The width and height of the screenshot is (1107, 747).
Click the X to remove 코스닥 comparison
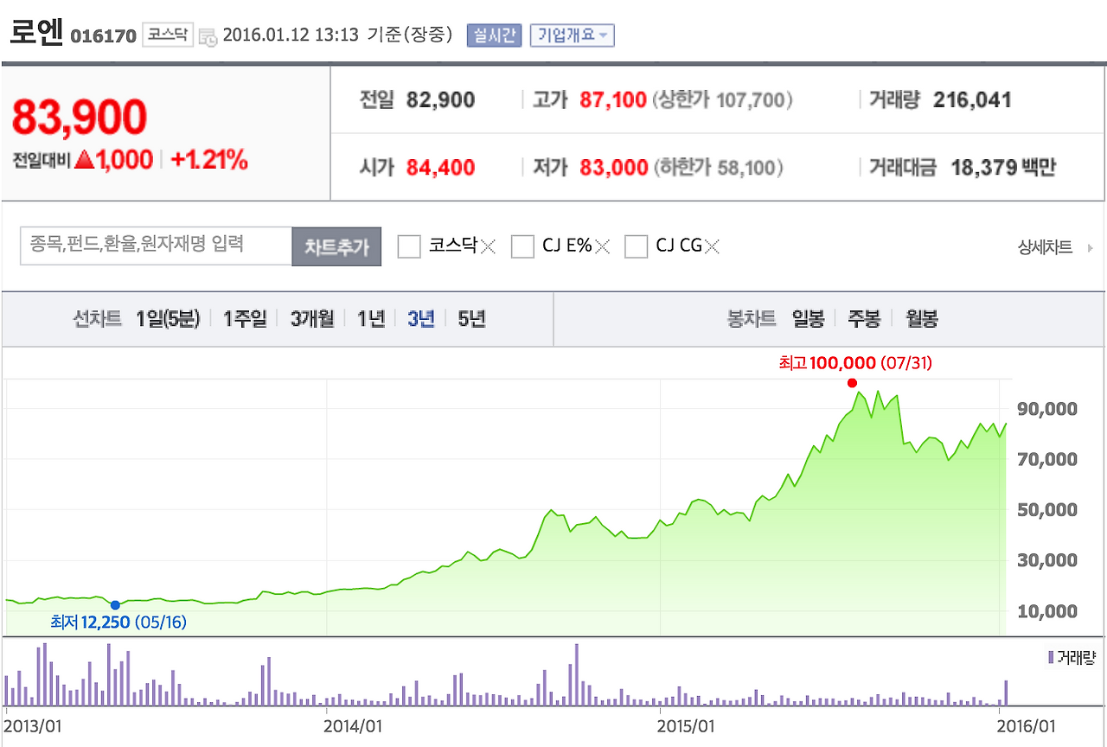click(489, 246)
